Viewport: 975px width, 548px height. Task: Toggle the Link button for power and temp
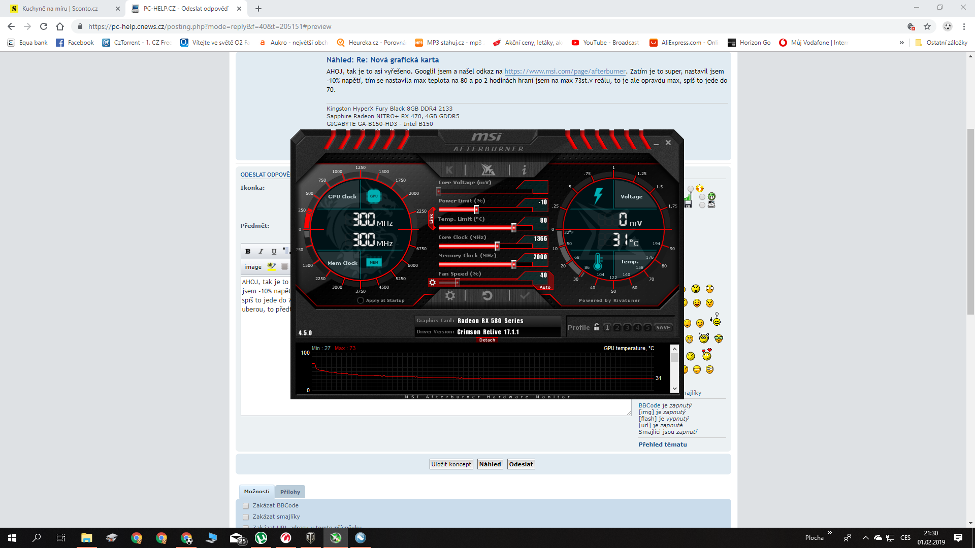coord(431,219)
